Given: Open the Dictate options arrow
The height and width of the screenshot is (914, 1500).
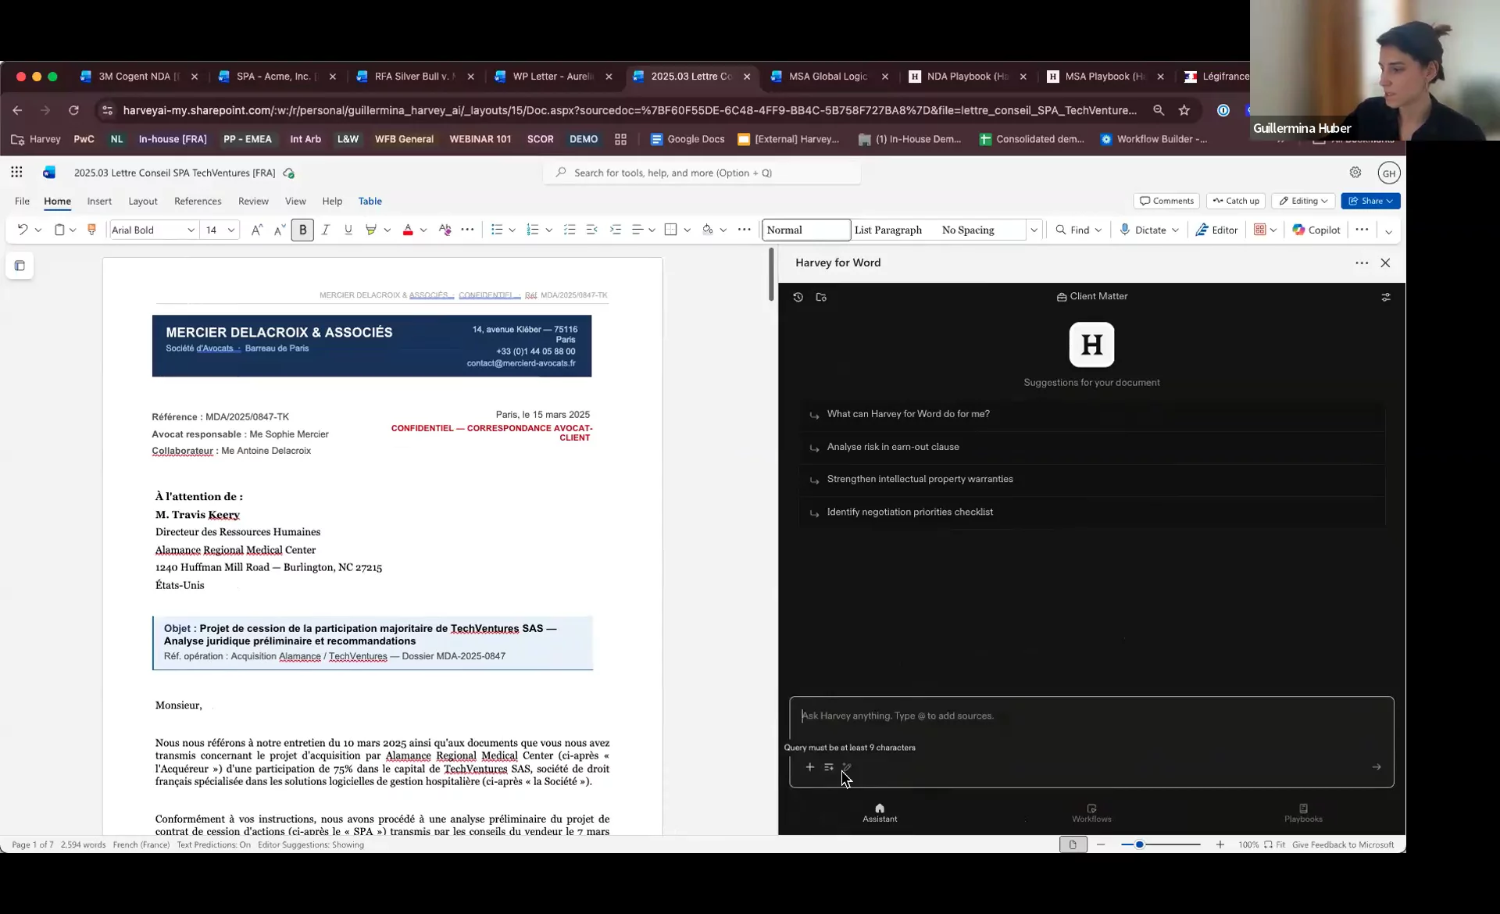Looking at the screenshot, I should point(1175,230).
